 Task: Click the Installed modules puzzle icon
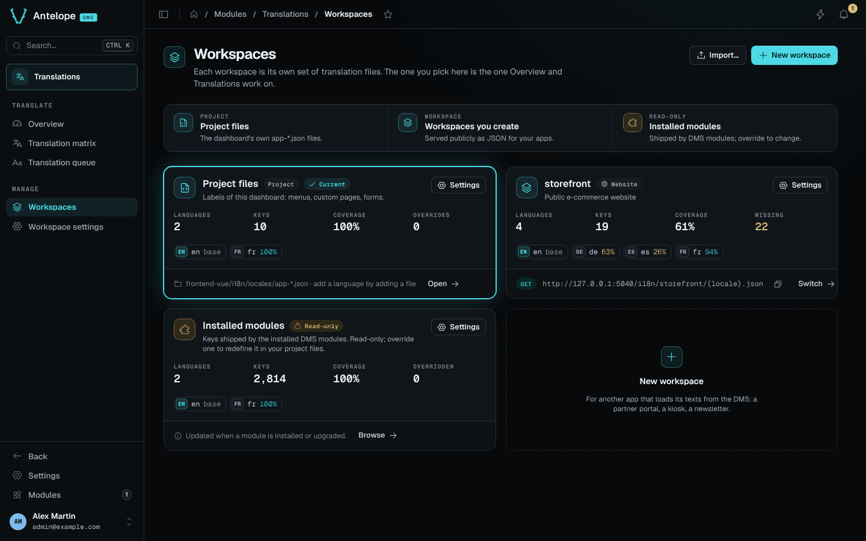[x=185, y=329]
